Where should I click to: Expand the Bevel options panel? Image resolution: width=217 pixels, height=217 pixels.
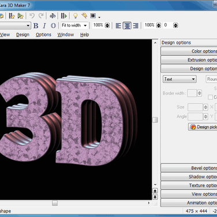click(189, 168)
